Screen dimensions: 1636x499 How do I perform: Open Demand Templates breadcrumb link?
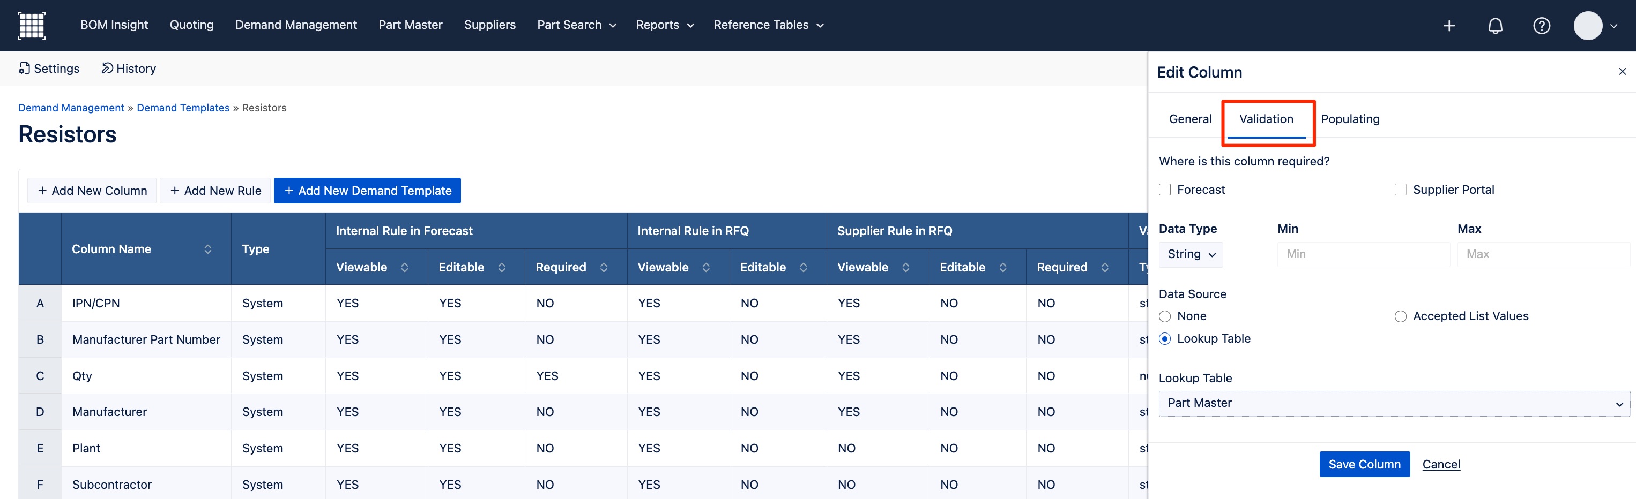click(183, 108)
